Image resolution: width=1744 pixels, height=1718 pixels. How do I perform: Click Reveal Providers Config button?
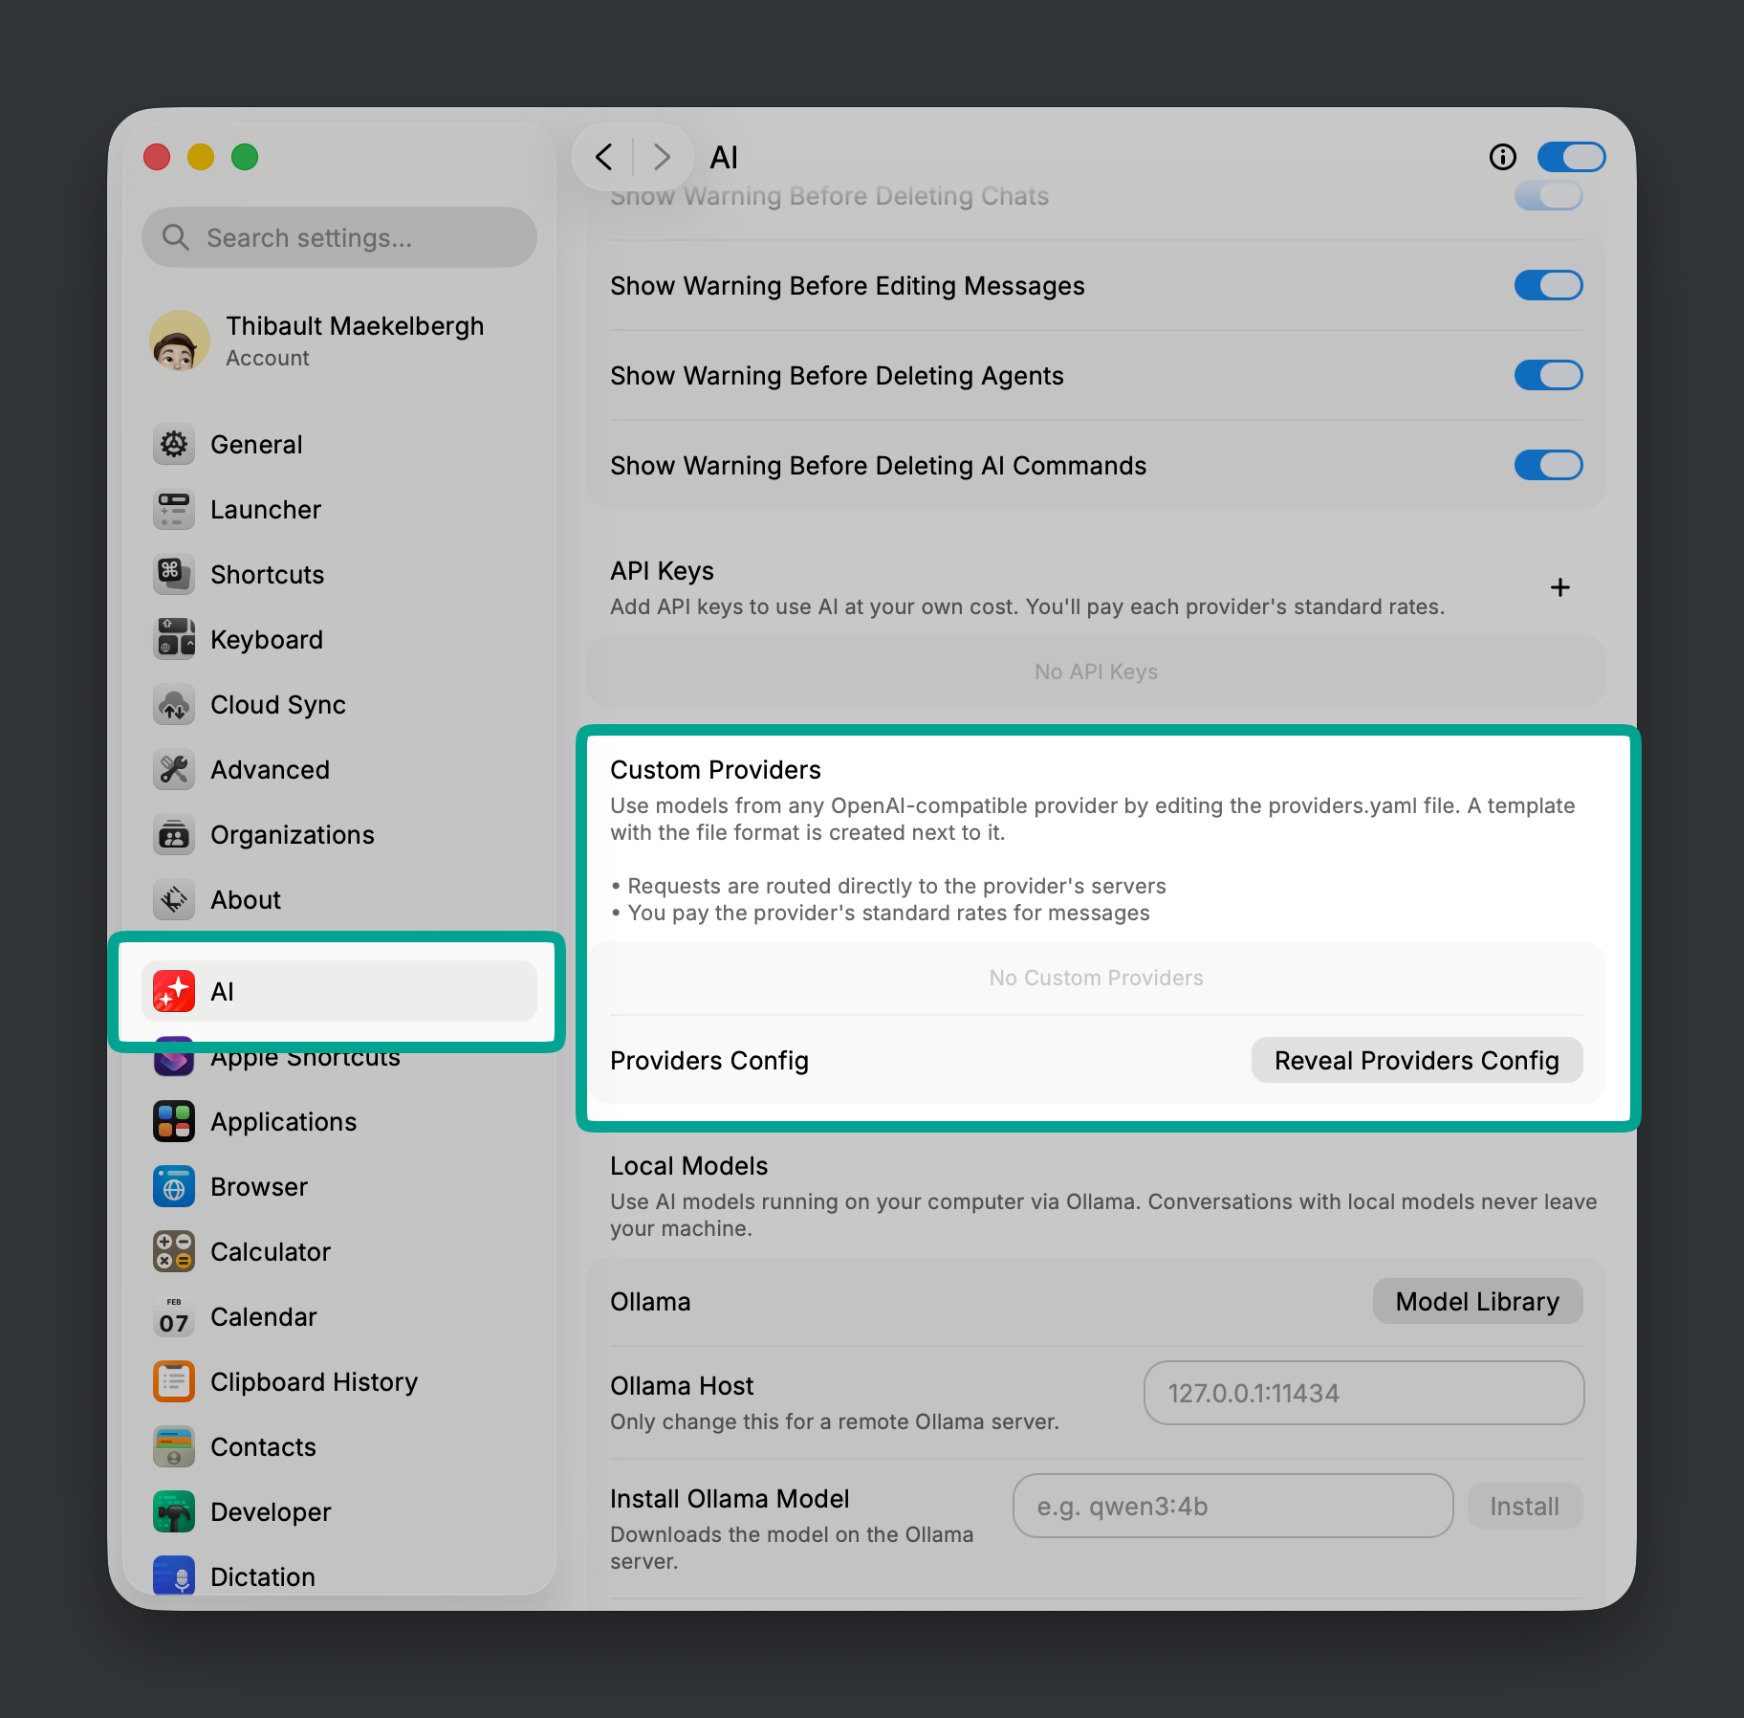point(1416,1060)
